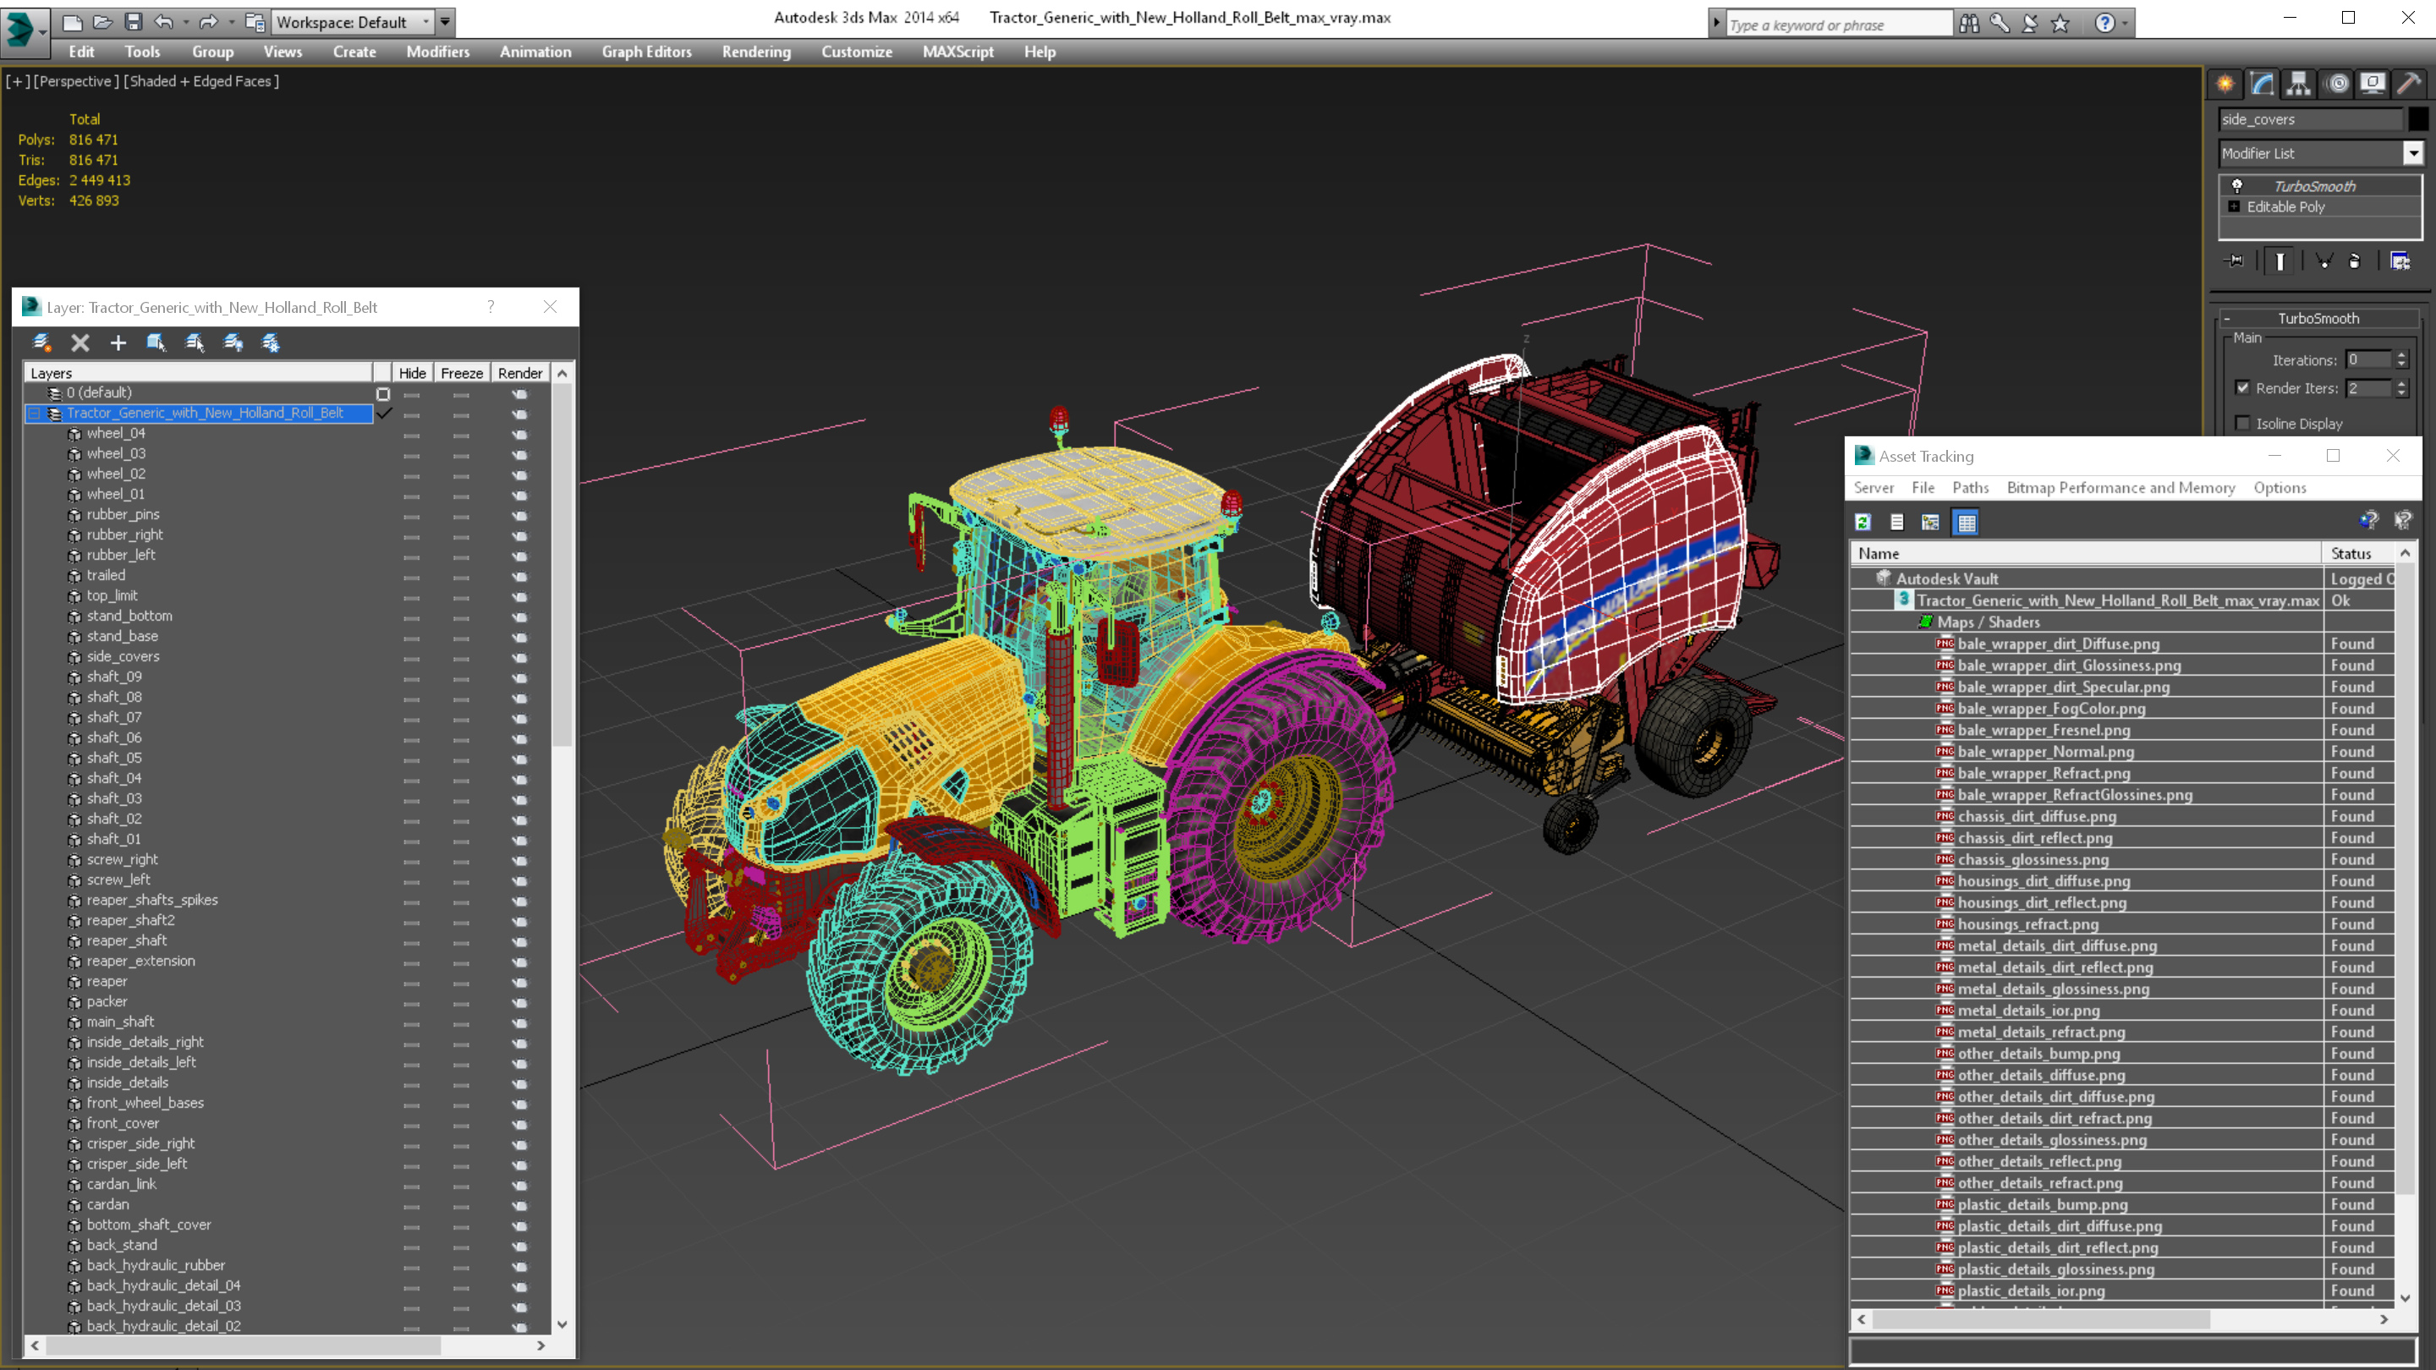Open the Graph Editors menu
The height and width of the screenshot is (1370, 2436).
pyautogui.click(x=646, y=52)
